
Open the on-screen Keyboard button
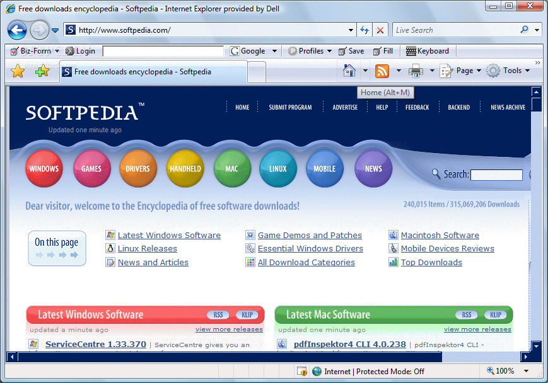pos(427,51)
